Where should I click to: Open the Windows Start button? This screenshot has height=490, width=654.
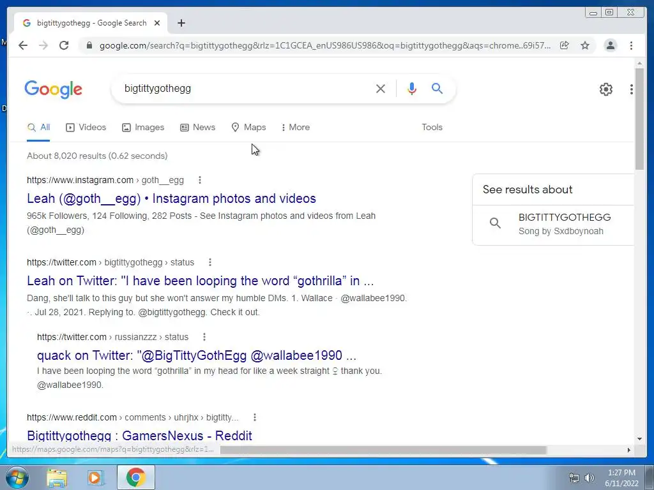(17, 477)
